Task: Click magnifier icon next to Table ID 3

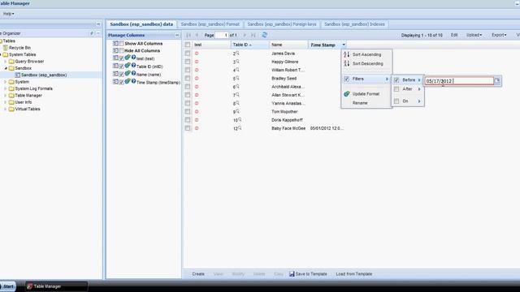Action: coord(237,62)
